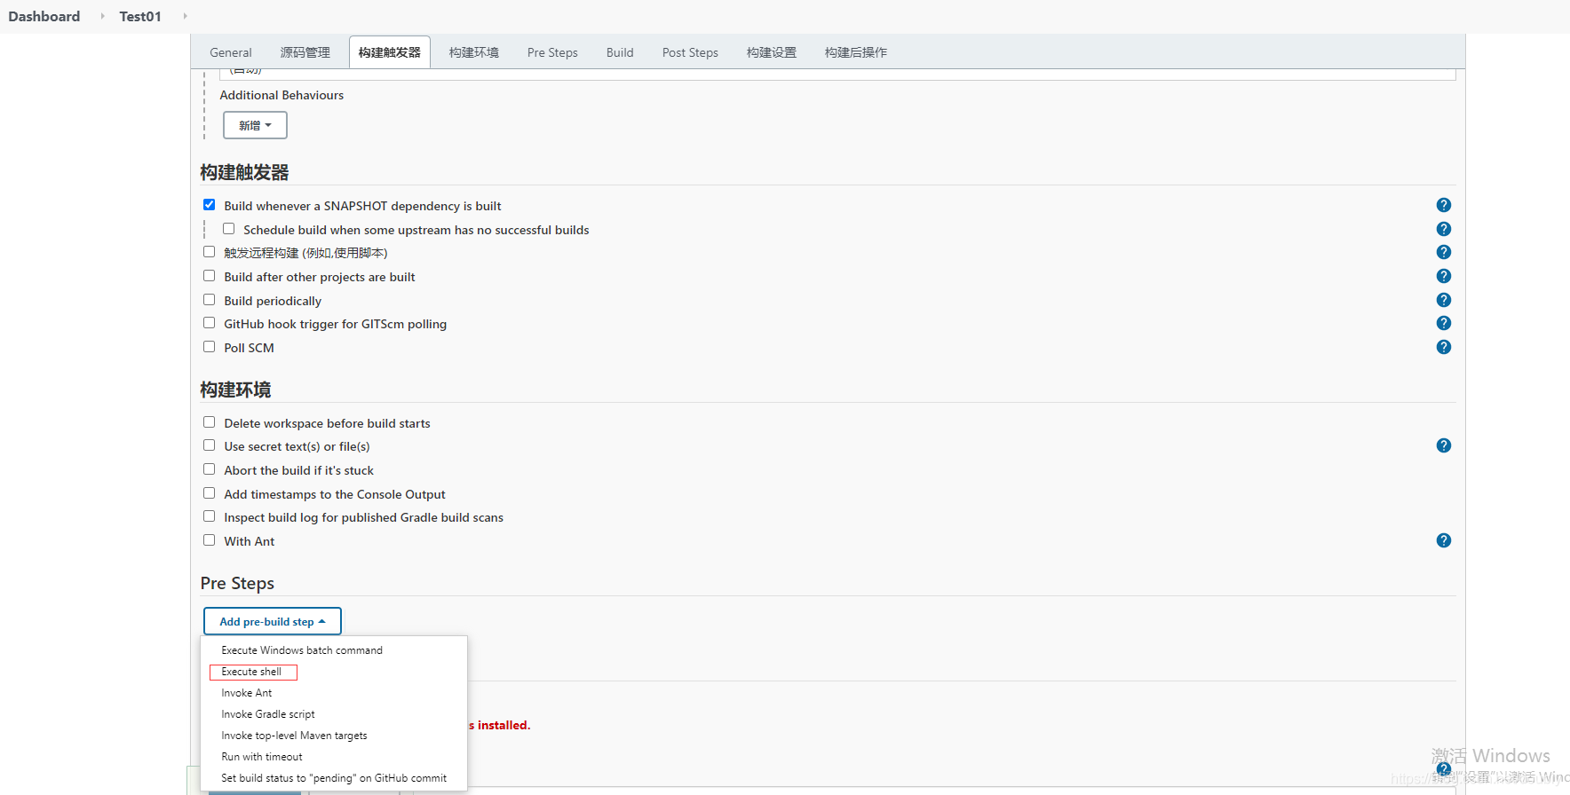Check Poll SCM
The width and height of the screenshot is (1570, 795).
coord(210,347)
